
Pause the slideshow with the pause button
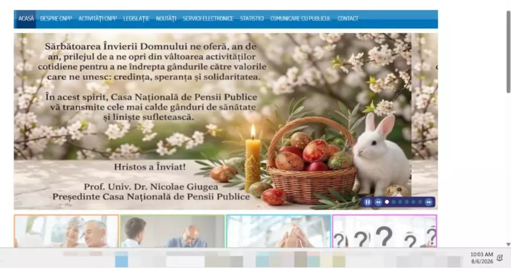pyautogui.click(x=368, y=202)
